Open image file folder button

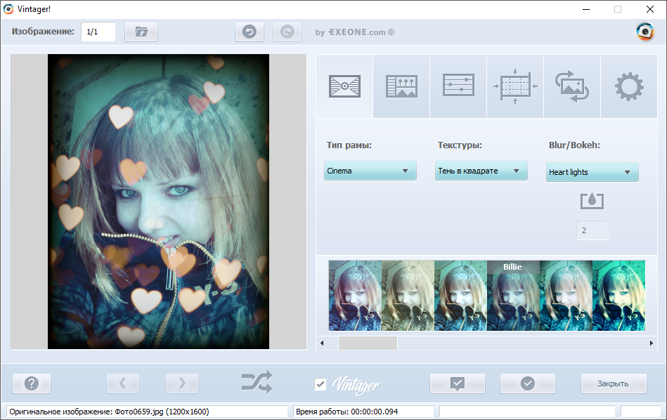(x=141, y=32)
